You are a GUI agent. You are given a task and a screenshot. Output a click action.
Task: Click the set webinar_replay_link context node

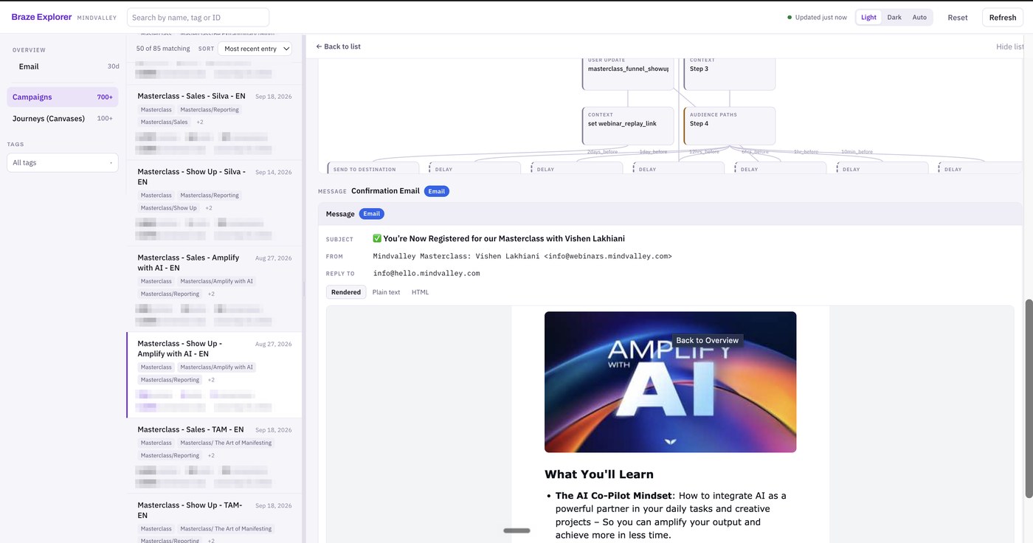pos(628,126)
